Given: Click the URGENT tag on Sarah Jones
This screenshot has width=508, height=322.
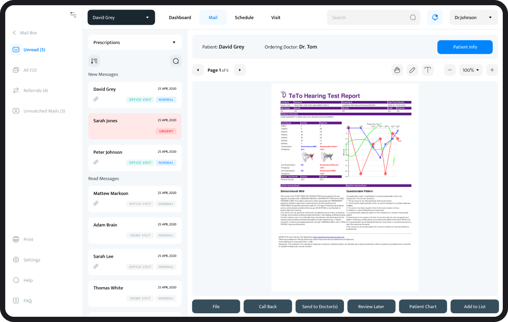Looking at the screenshot, I should tap(166, 131).
